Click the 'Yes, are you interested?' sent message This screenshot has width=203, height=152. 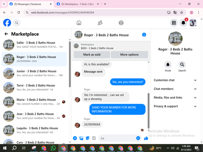[x=127, y=82]
